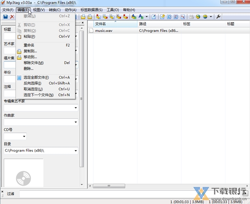Create playlist from all files icon

[x=169, y=17]
